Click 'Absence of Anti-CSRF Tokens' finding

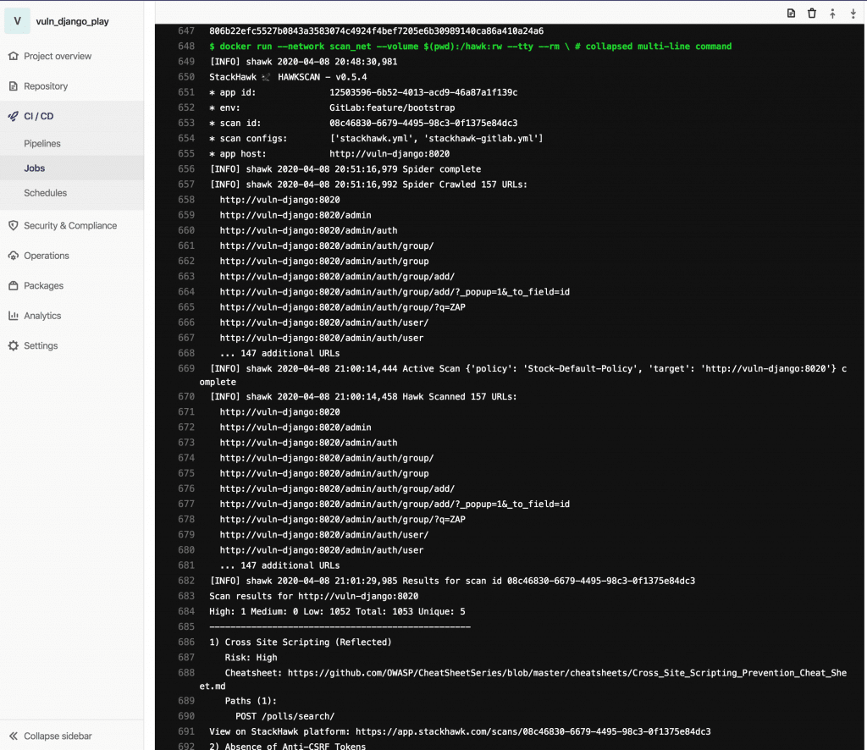288,746
